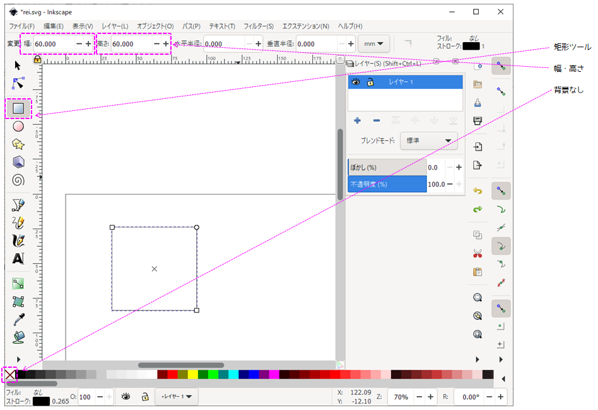
Task: Select the Star polygon tool
Action: coord(18,144)
